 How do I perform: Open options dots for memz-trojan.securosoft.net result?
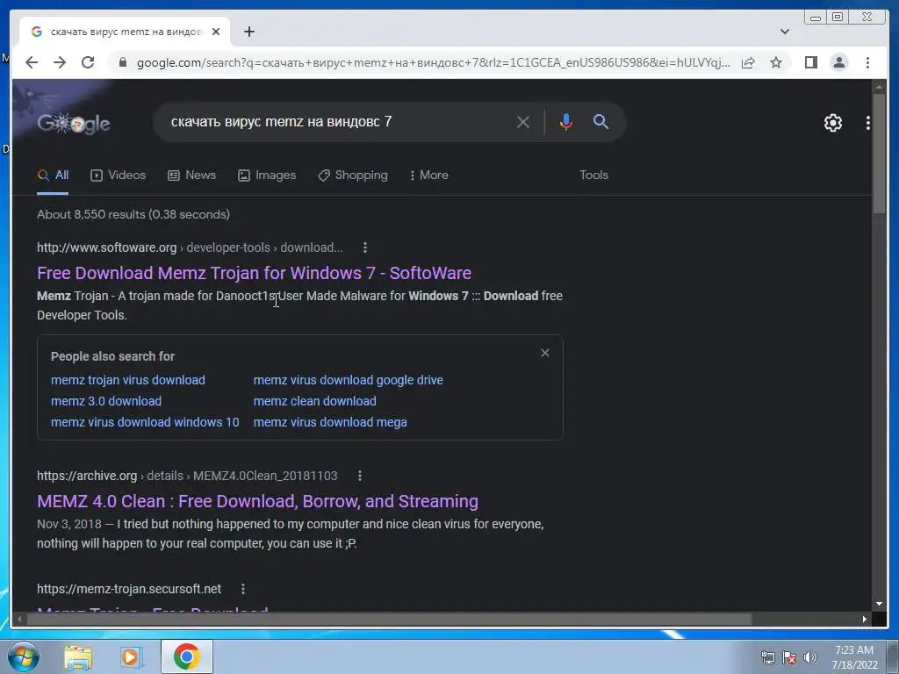tap(243, 589)
